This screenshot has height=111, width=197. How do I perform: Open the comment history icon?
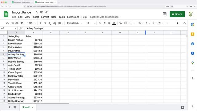[165, 14]
